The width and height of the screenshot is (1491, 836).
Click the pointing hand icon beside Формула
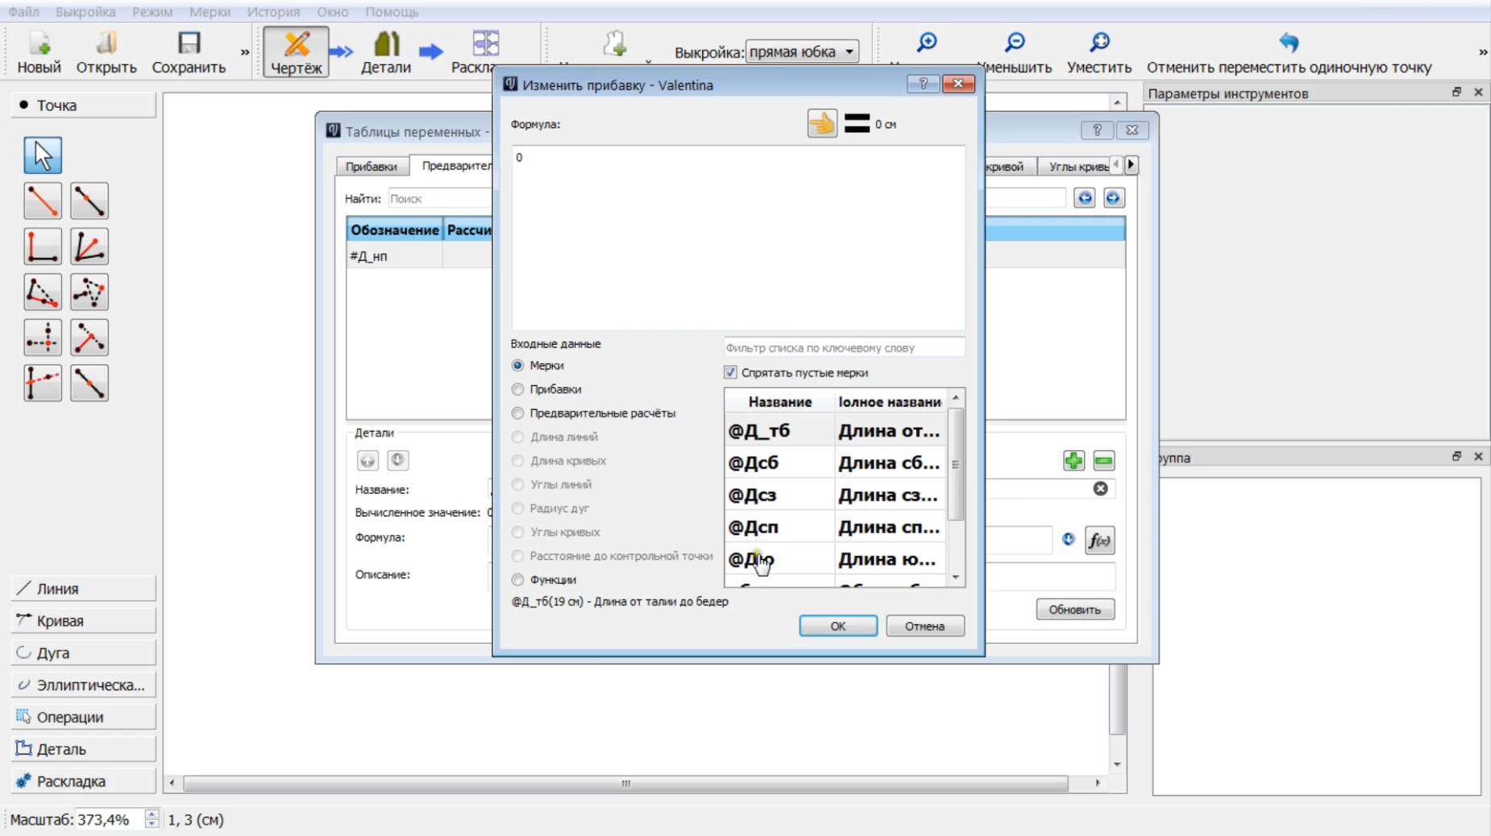click(822, 124)
